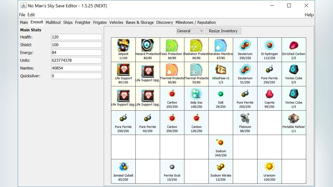Maximize the save editor window
Screen dimensions: 333x187
(x=289, y=6)
